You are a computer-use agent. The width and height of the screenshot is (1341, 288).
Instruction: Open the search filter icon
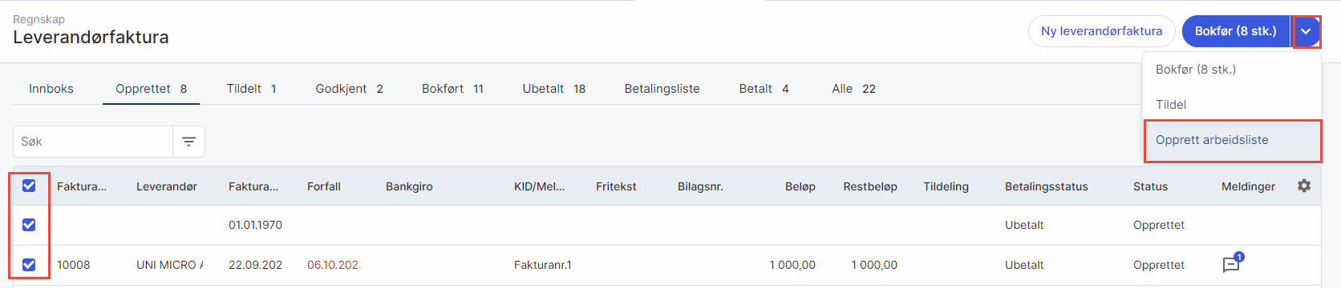[188, 142]
